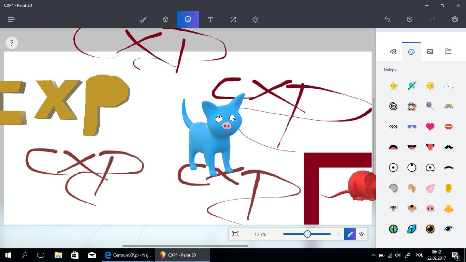Click the Undo arrow
Image resolution: width=466 pixels, height=262 pixels.
coord(387,19)
